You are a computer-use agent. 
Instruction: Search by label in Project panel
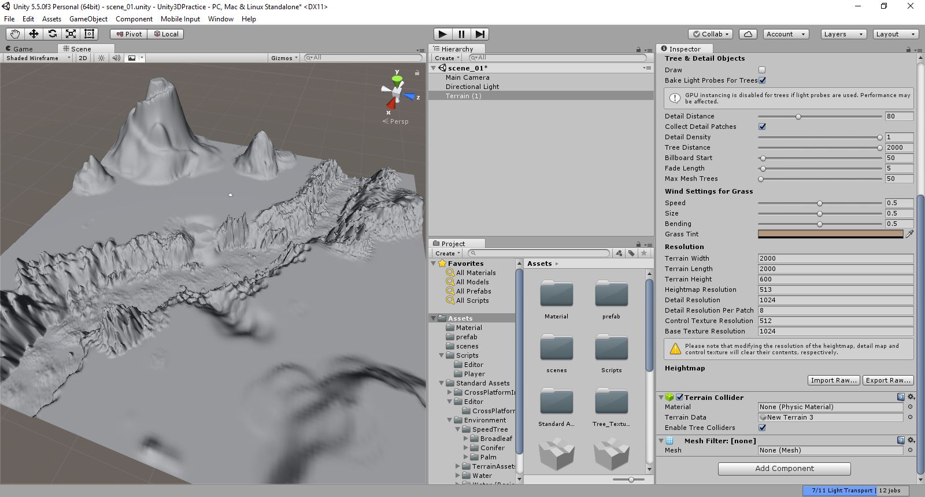[x=631, y=253]
